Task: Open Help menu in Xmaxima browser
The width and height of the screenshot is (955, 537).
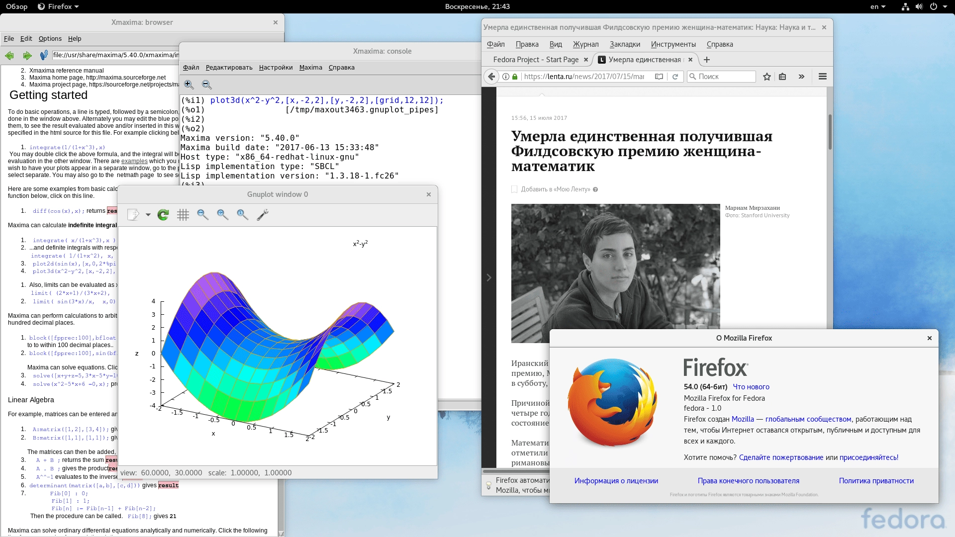Action: pos(75,38)
